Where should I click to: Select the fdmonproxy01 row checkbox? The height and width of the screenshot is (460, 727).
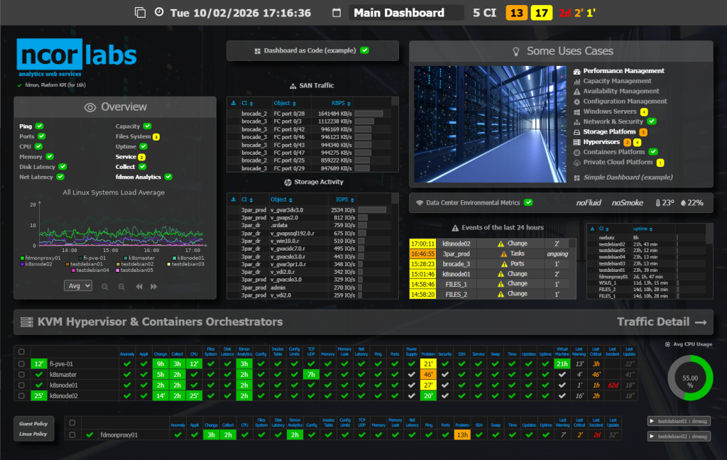tap(71, 434)
